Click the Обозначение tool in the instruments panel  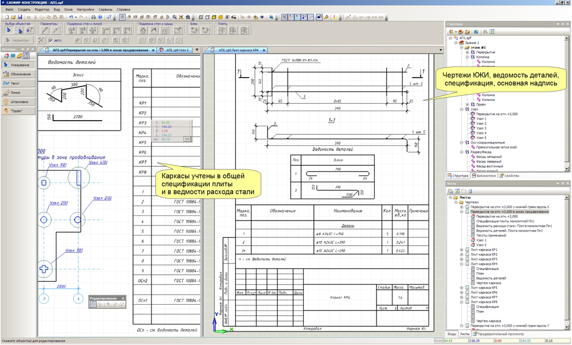point(18,74)
